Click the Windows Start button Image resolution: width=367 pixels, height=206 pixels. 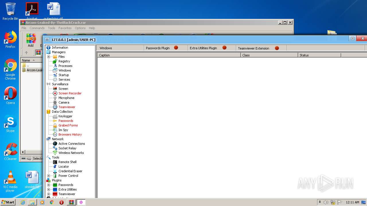click(x=8, y=202)
